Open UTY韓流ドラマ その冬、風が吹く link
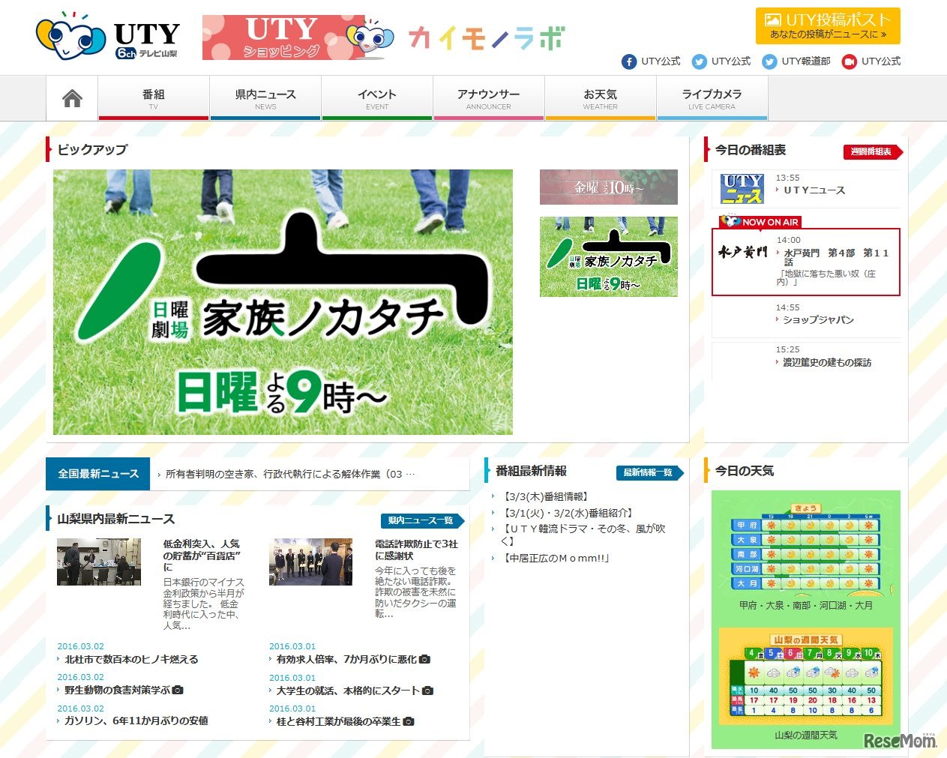The image size is (947, 758). (x=583, y=534)
